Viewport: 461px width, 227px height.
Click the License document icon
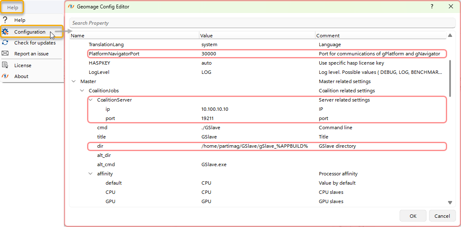pyautogui.click(x=5, y=65)
